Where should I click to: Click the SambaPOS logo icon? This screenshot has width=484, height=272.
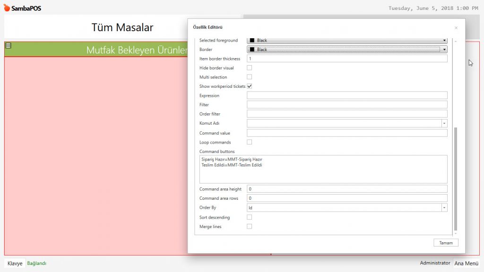(7, 8)
